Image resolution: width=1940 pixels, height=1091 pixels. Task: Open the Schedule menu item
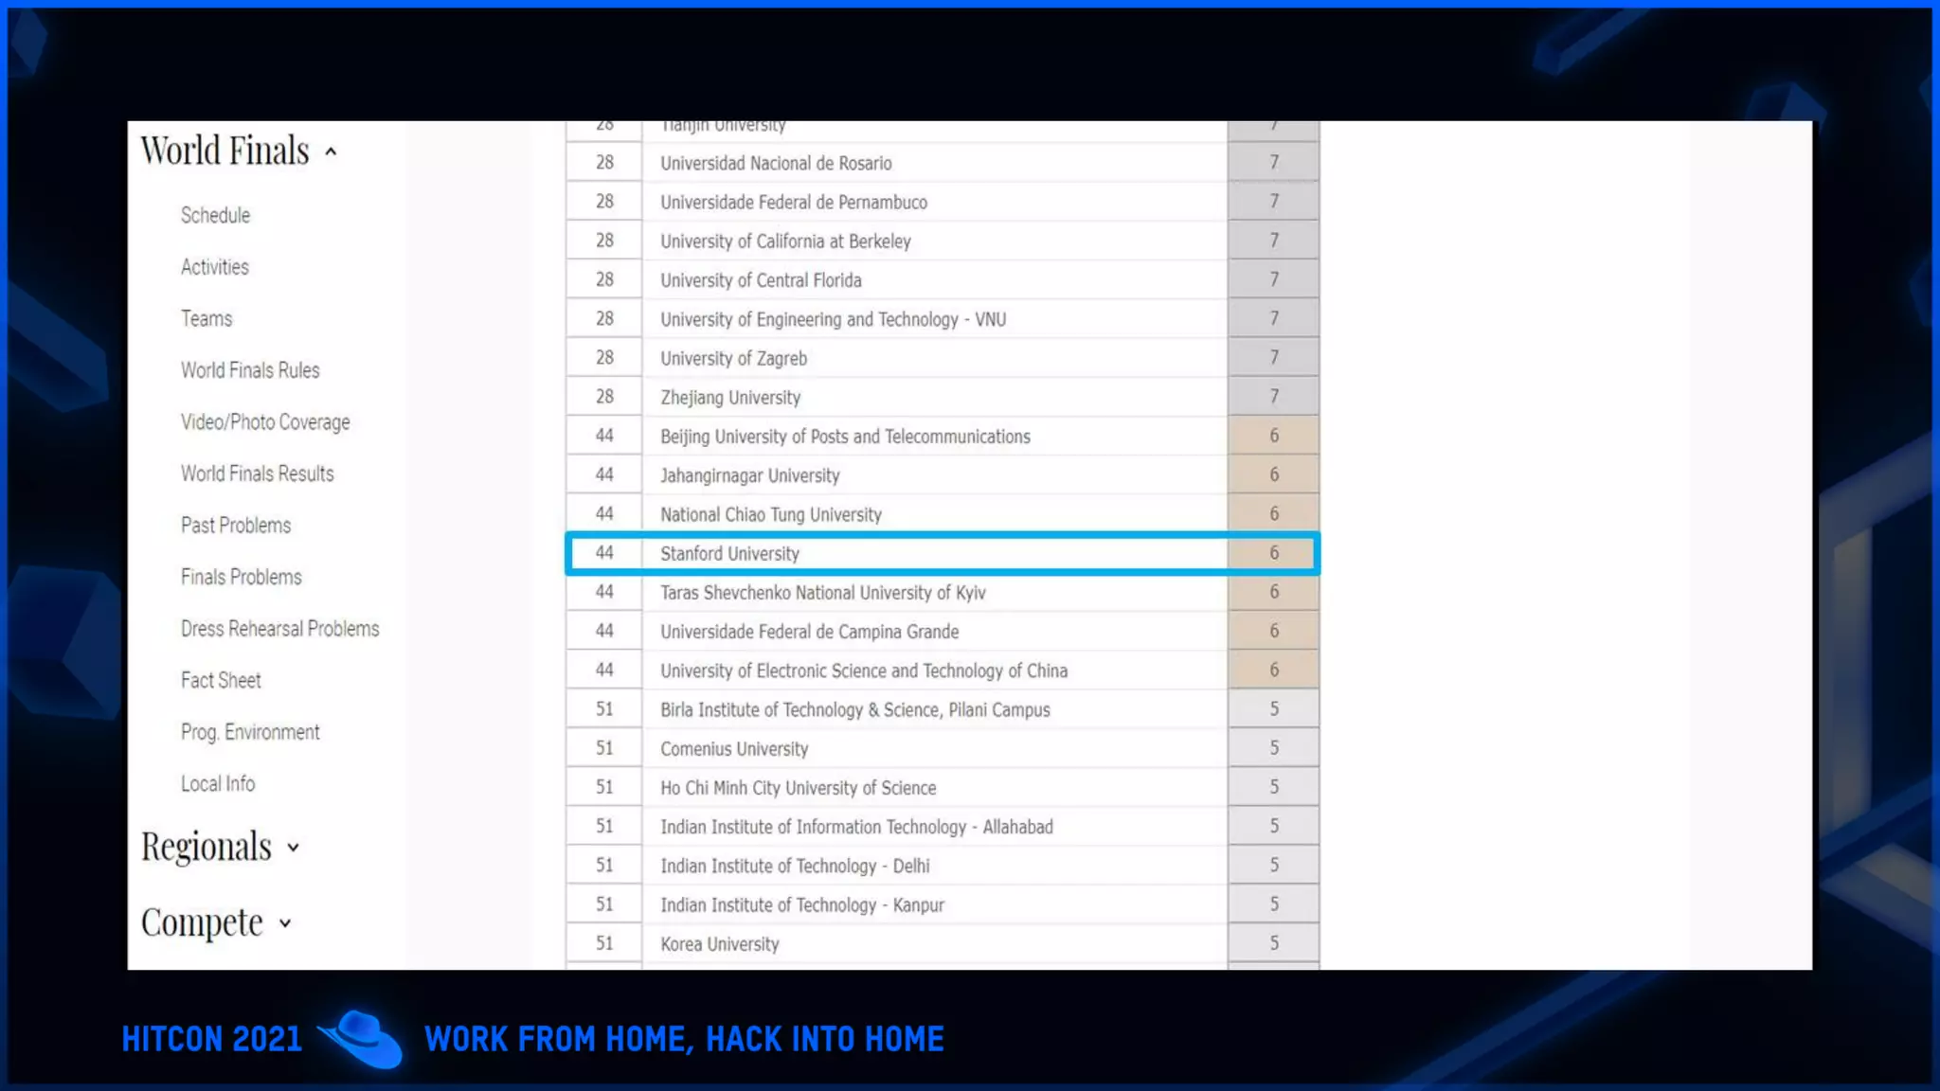pos(215,215)
